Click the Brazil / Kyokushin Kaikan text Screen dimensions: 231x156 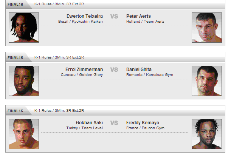(81, 22)
